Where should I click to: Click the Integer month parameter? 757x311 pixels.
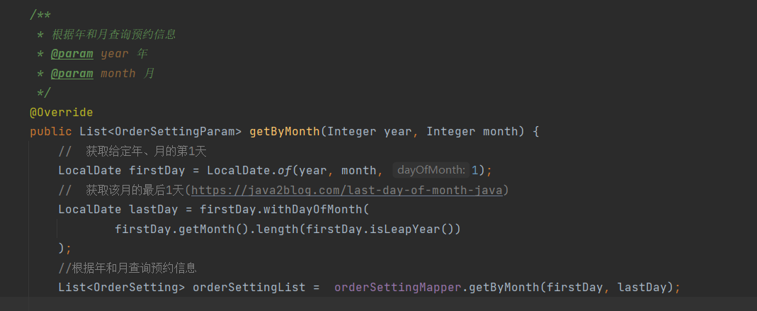475,132
